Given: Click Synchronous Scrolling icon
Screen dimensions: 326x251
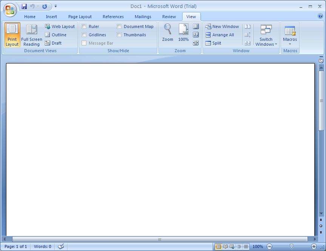Looking at the screenshot, I should tap(248, 35).
